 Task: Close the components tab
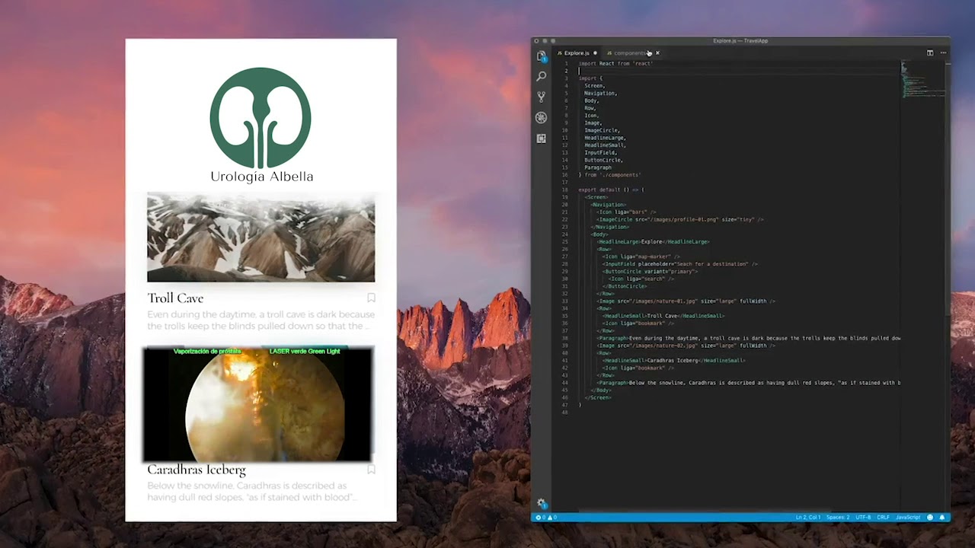pos(657,53)
